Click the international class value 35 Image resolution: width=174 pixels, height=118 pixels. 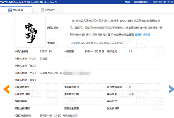point(131,51)
